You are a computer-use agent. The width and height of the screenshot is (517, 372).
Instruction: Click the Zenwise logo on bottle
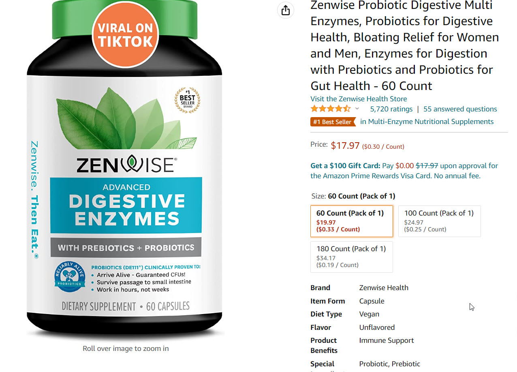point(126,165)
